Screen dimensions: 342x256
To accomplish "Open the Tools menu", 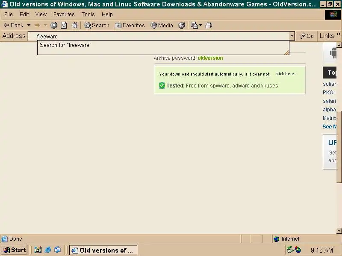I will [88, 15].
